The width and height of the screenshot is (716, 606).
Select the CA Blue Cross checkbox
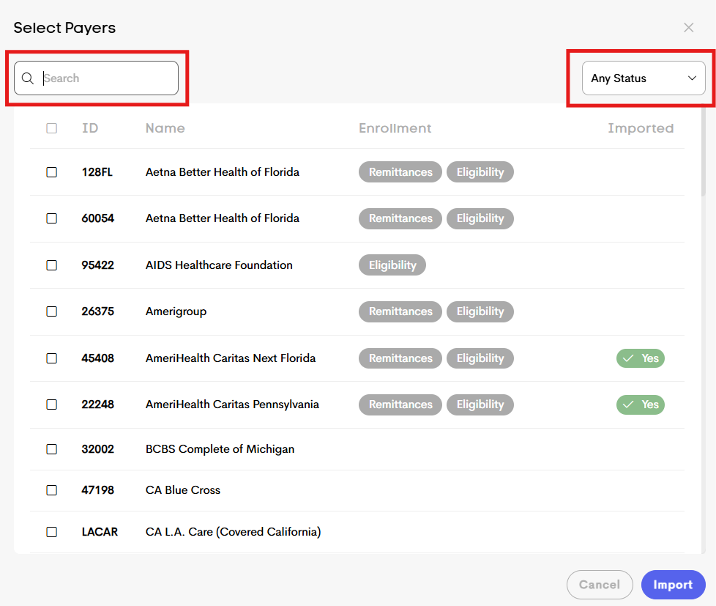click(x=51, y=490)
